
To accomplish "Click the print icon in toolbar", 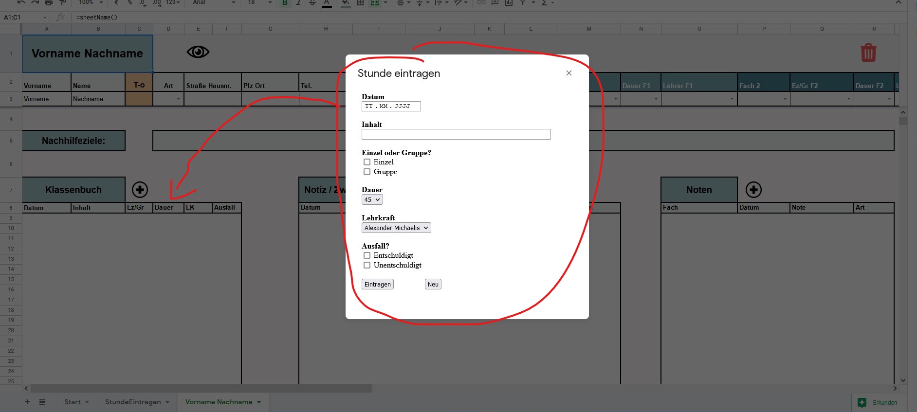I will [48, 2].
